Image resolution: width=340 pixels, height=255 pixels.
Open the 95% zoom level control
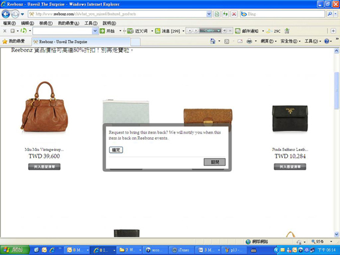pyautogui.click(x=322, y=242)
